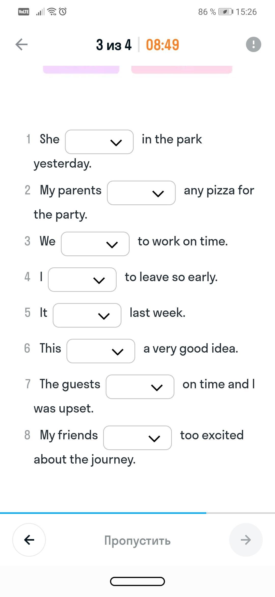Open dropdown after "She" in sentence 1
The height and width of the screenshot is (597, 275).
pyautogui.click(x=99, y=142)
